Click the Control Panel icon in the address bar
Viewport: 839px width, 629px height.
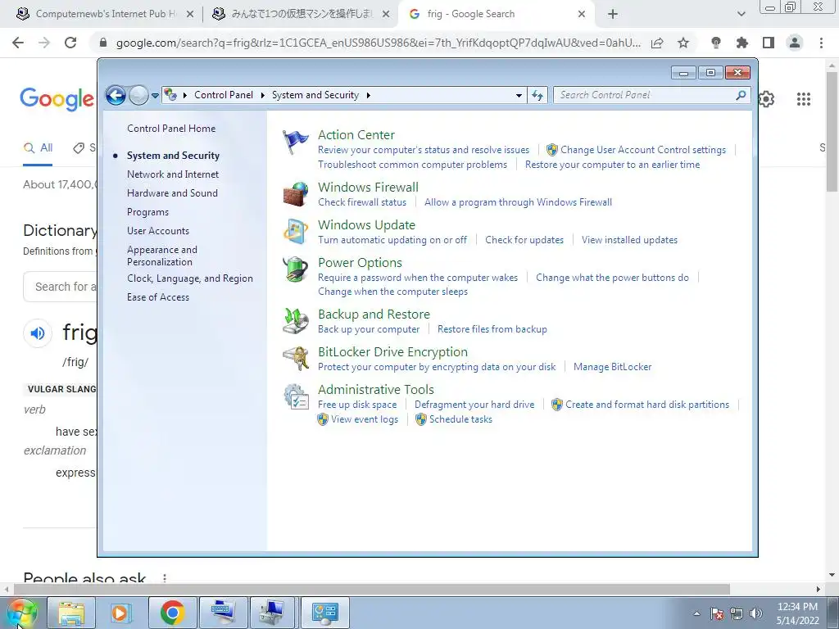coord(170,95)
